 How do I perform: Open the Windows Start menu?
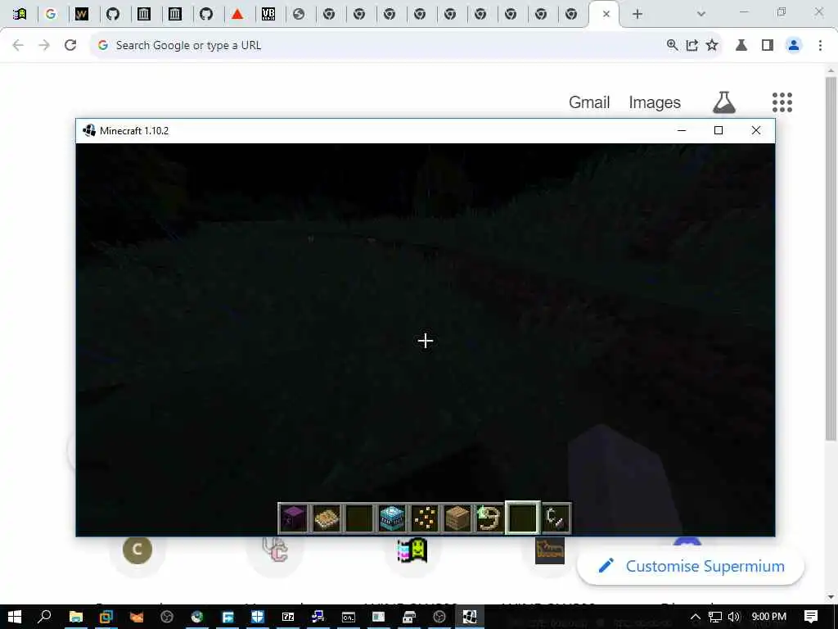[15, 617]
